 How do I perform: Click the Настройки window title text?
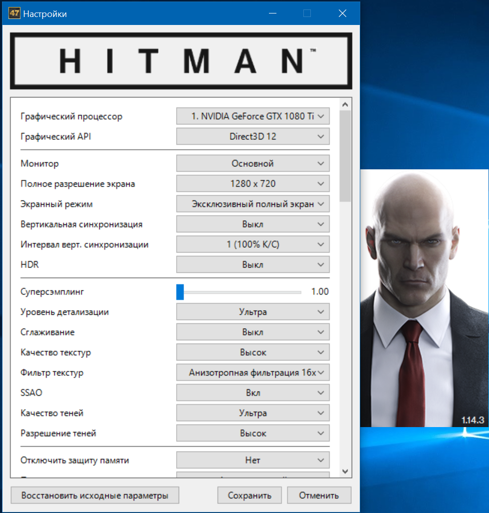tap(45, 14)
